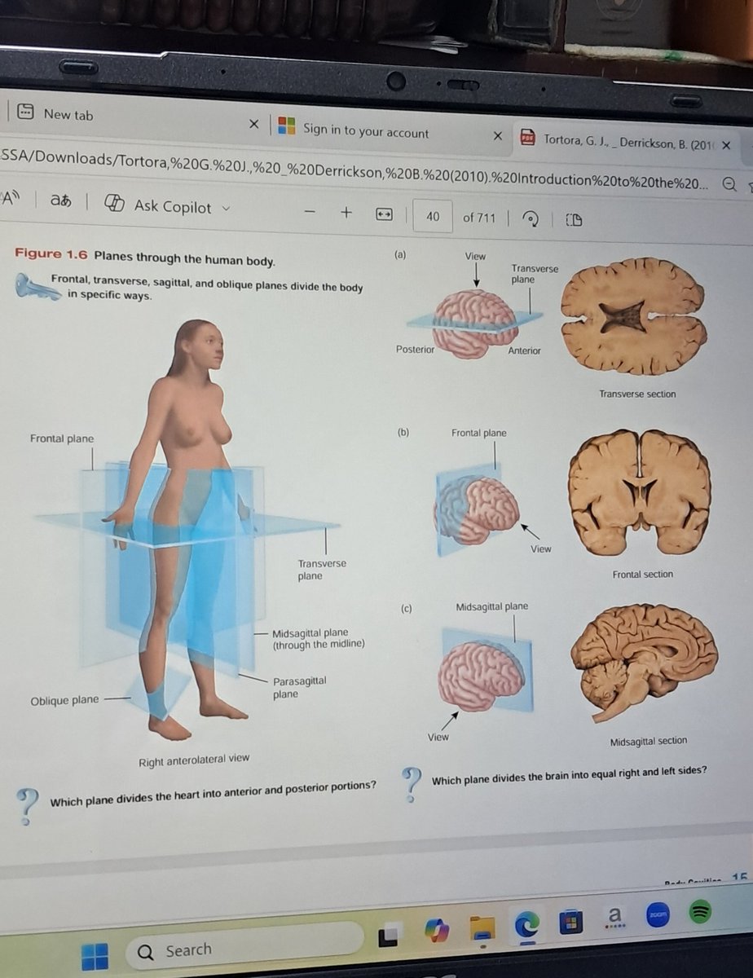This screenshot has width=753, height=978.
Task: Open Microsoft Store from the taskbar
Action: [x=570, y=921]
